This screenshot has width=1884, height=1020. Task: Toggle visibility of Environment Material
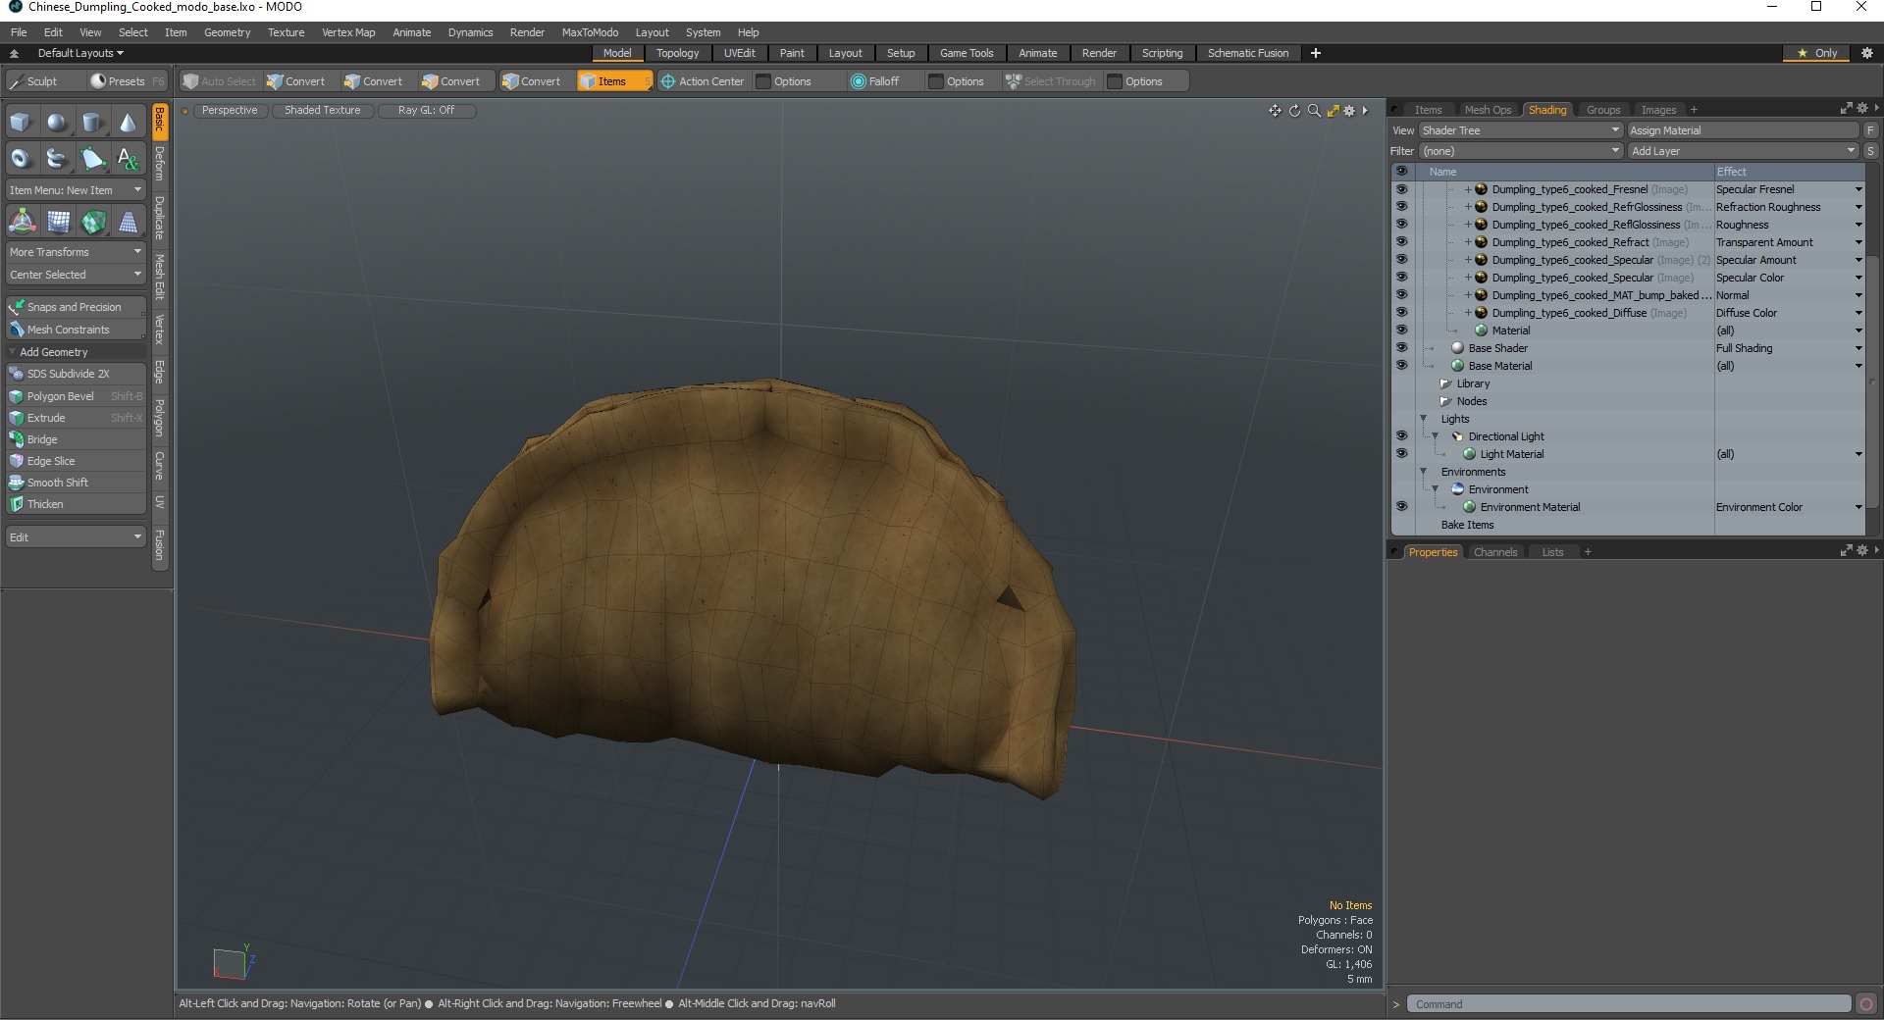1401,507
